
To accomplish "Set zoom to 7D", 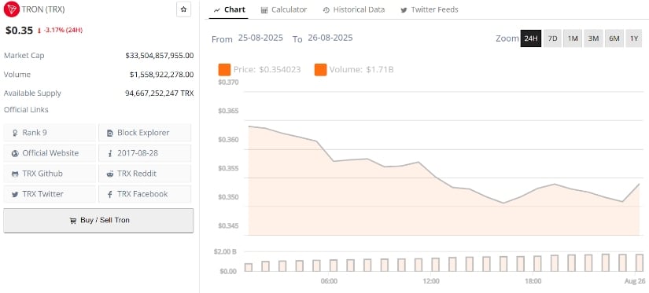I will pyautogui.click(x=552, y=38).
